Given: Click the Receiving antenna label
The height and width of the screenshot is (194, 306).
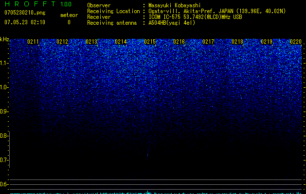Looking at the screenshot, I should [x=112, y=23].
